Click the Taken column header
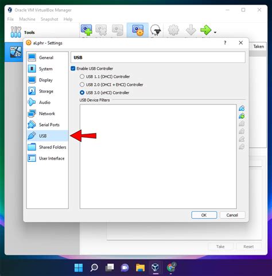The image size is (272, 276). point(258,46)
